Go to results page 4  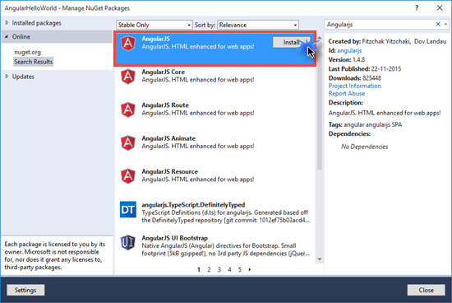[229, 269]
